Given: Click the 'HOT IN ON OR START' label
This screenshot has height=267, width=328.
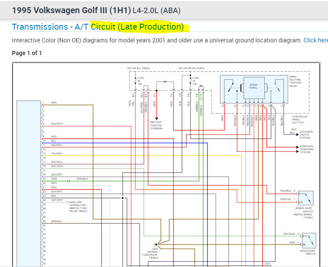Looking at the screenshot, I should pyautogui.click(x=191, y=68).
